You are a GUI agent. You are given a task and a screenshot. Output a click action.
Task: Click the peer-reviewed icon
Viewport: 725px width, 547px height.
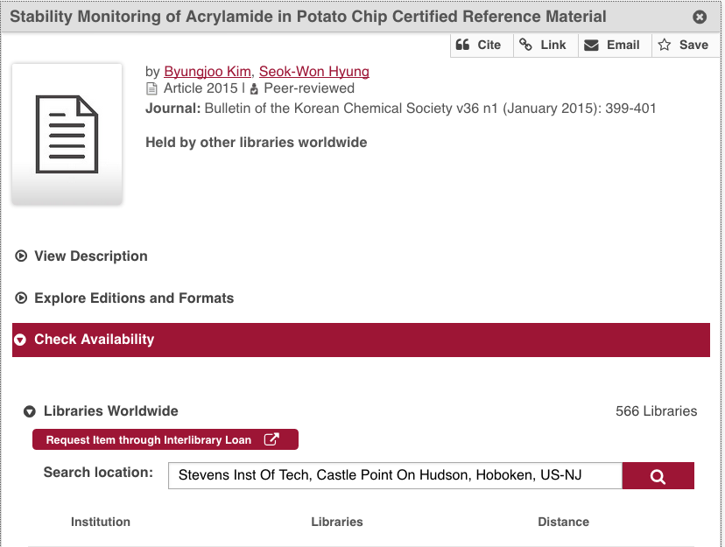click(x=254, y=88)
